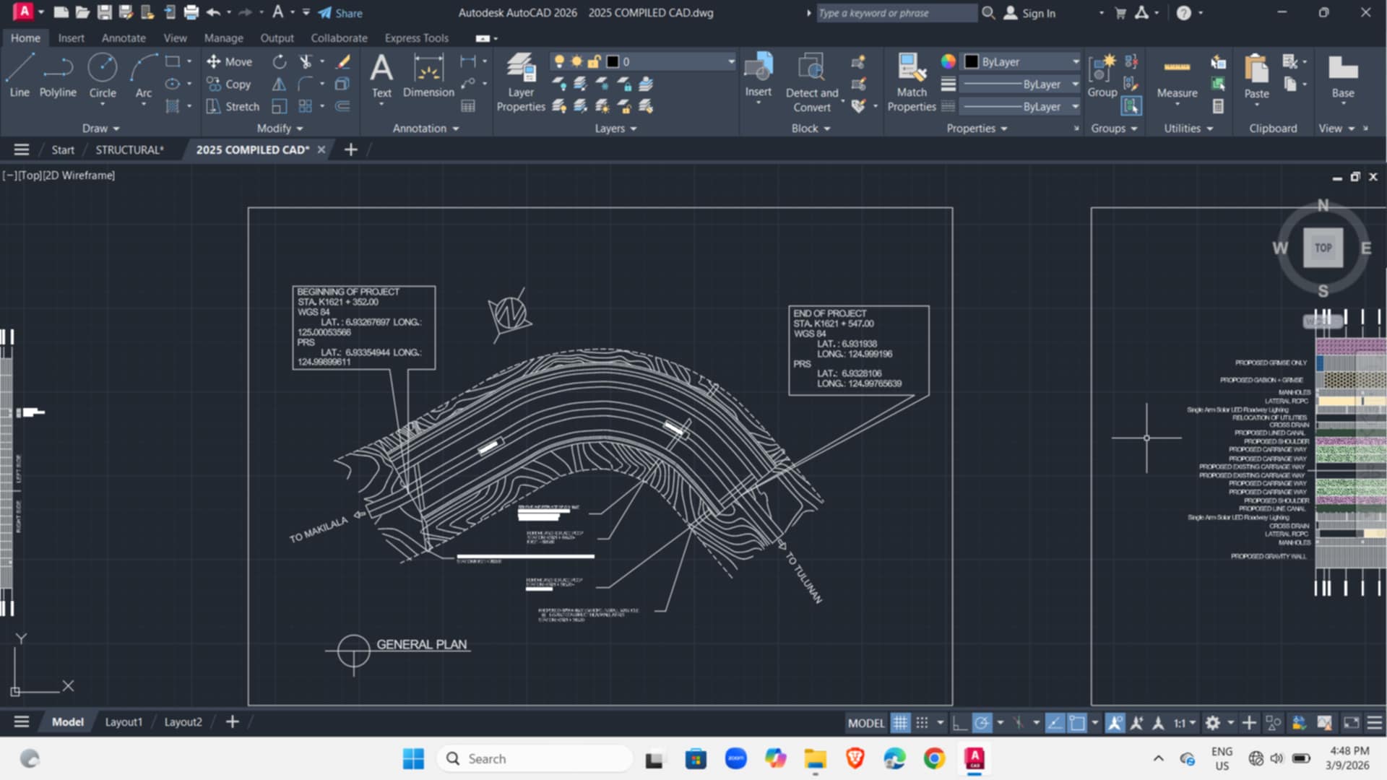Switch to the Annotate ribbon tab

124,38
